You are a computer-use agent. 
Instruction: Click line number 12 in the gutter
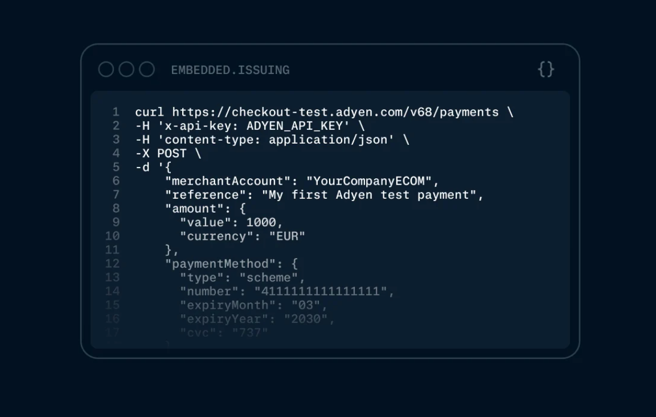click(112, 264)
